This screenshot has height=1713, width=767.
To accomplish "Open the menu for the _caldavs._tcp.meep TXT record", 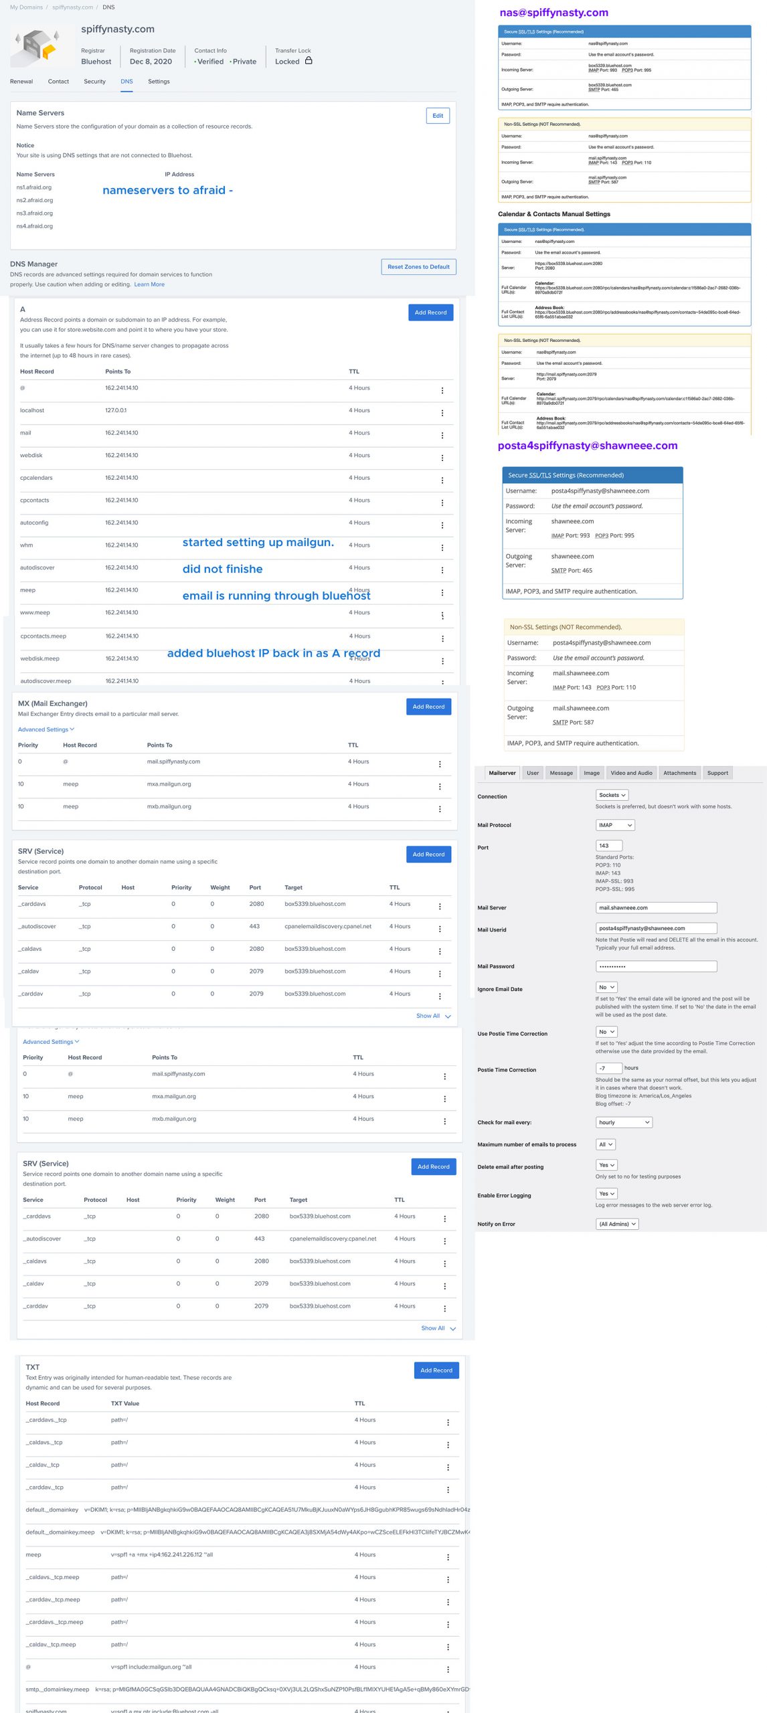I will point(448,1580).
